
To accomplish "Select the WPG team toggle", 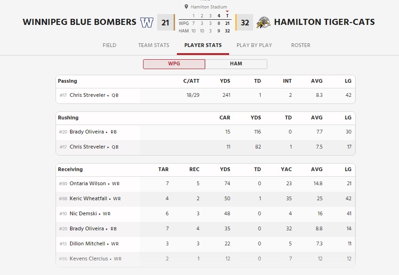I will pos(174,64).
